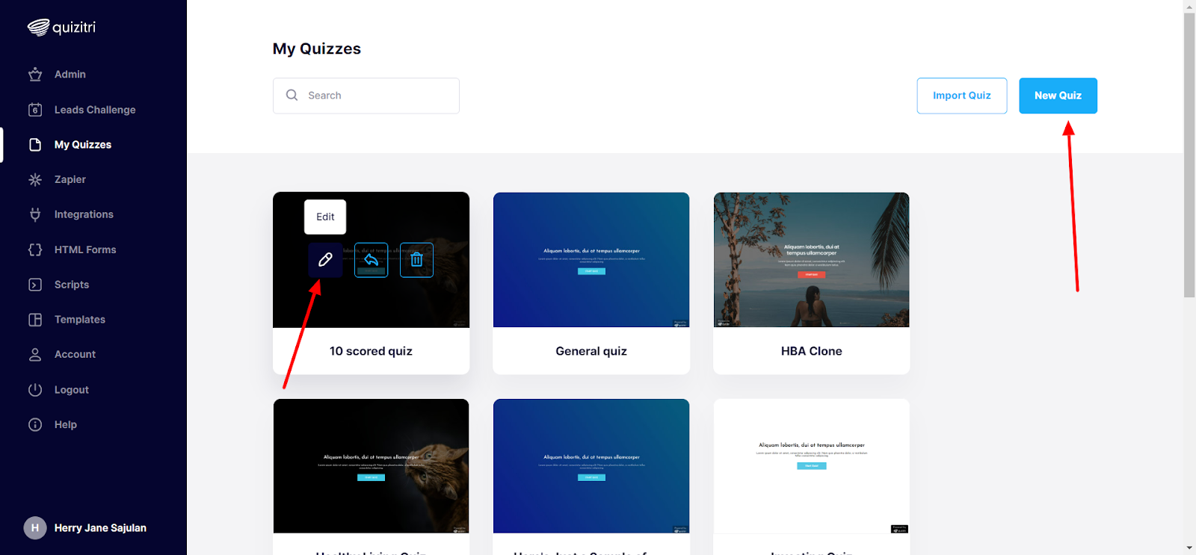Select the 10 scored quiz title
The image size is (1196, 555).
pyautogui.click(x=371, y=351)
